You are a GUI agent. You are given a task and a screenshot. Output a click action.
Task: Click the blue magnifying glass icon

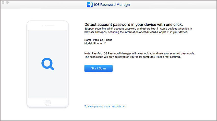click(47, 64)
